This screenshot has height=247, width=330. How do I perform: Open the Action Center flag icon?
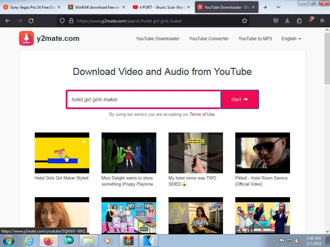[x=282, y=241]
